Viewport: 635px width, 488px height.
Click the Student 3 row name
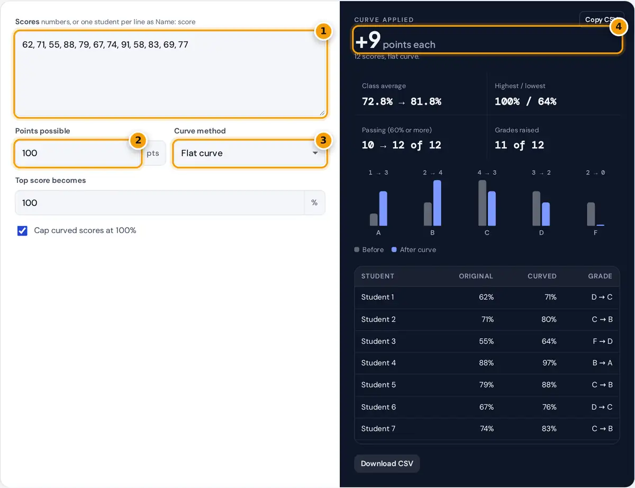coord(378,341)
